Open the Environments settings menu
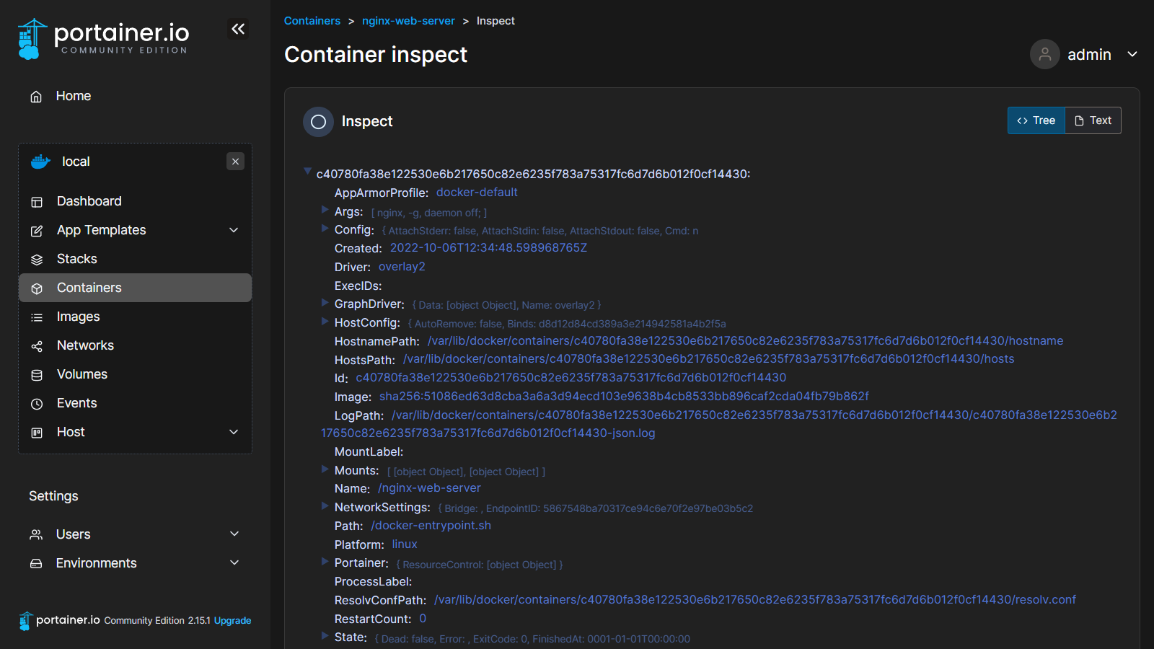Screen dimensions: 1154x649 pos(97,563)
